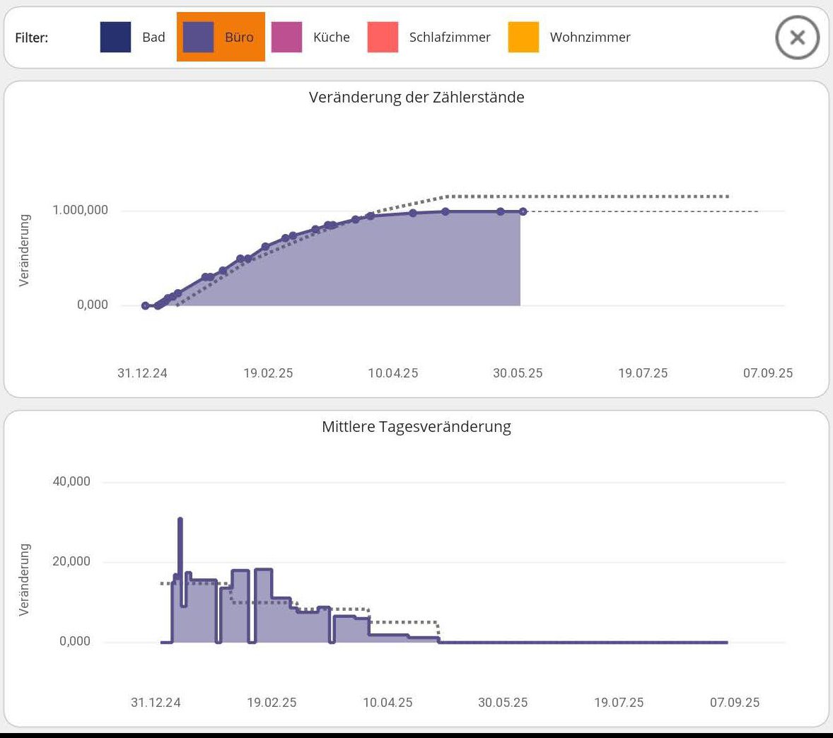Image resolution: width=833 pixels, height=738 pixels.
Task: Click the magenta Küche color swatch
Action: pyautogui.click(x=286, y=37)
